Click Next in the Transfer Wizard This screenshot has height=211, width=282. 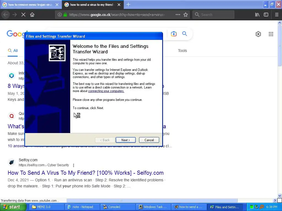pyautogui.click(x=126, y=140)
